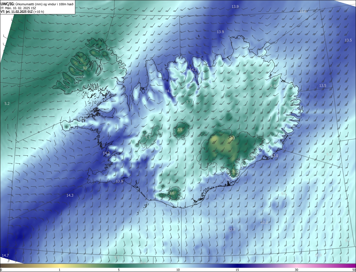This screenshot has width=356, height=272.
Task: Click the 12.7 value label over the sea
Action: pyautogui.click(x=232, y=230)
